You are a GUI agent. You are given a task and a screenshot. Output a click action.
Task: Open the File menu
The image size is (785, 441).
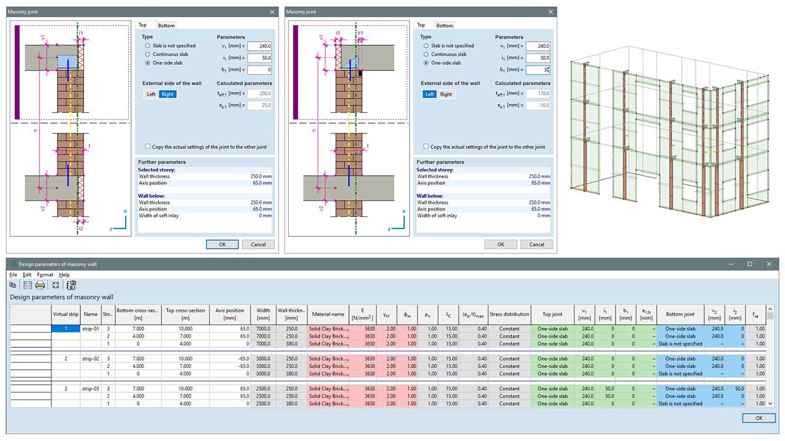tap(13, 275)
